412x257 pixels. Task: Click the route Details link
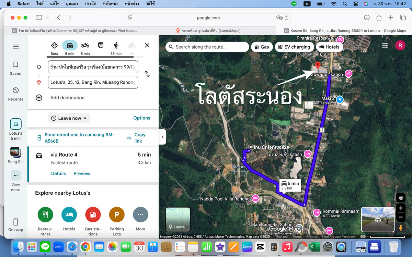coord(58,173)
